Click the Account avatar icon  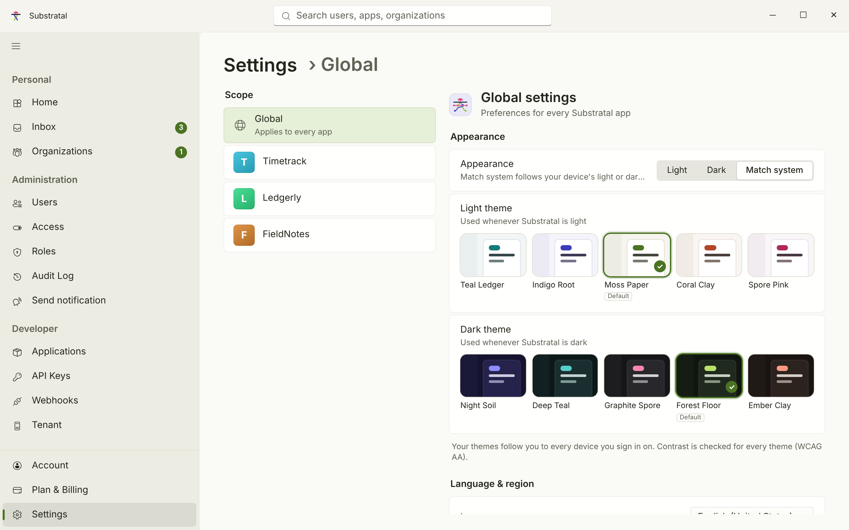(17, 465)
